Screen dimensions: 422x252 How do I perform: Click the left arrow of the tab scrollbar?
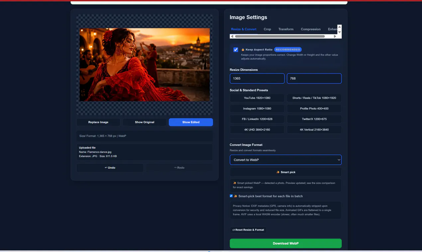coord(232,36)
